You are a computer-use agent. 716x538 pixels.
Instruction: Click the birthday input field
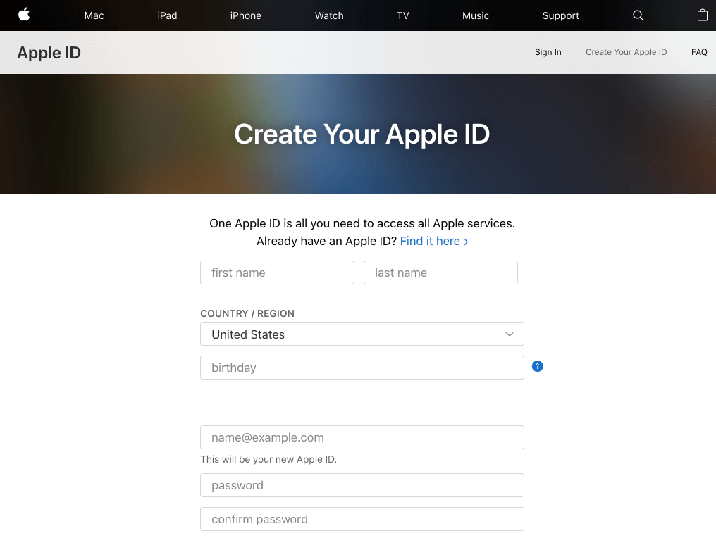click(x=362, y=368)
